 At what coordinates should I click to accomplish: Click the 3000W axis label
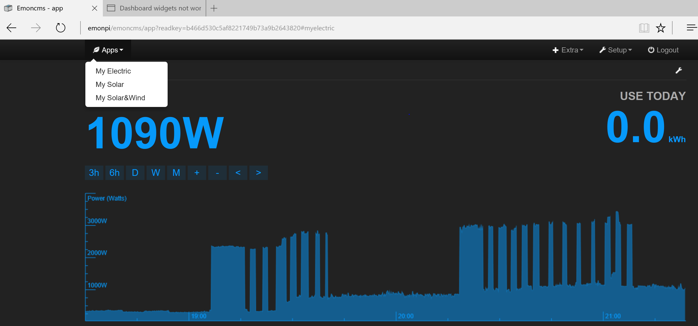[x=97, y=221]
